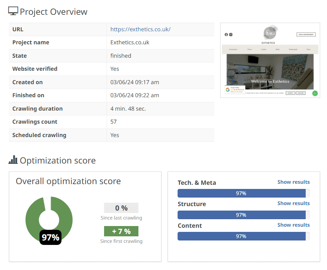Show results for the Content score
This screenshot has width=327, height=270.
coord(293,225)
